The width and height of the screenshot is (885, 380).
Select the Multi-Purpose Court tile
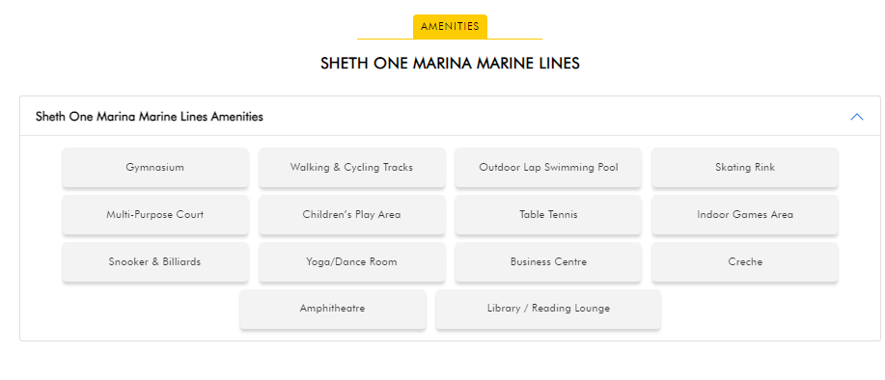pyautogui.click(x=155, y=215)
